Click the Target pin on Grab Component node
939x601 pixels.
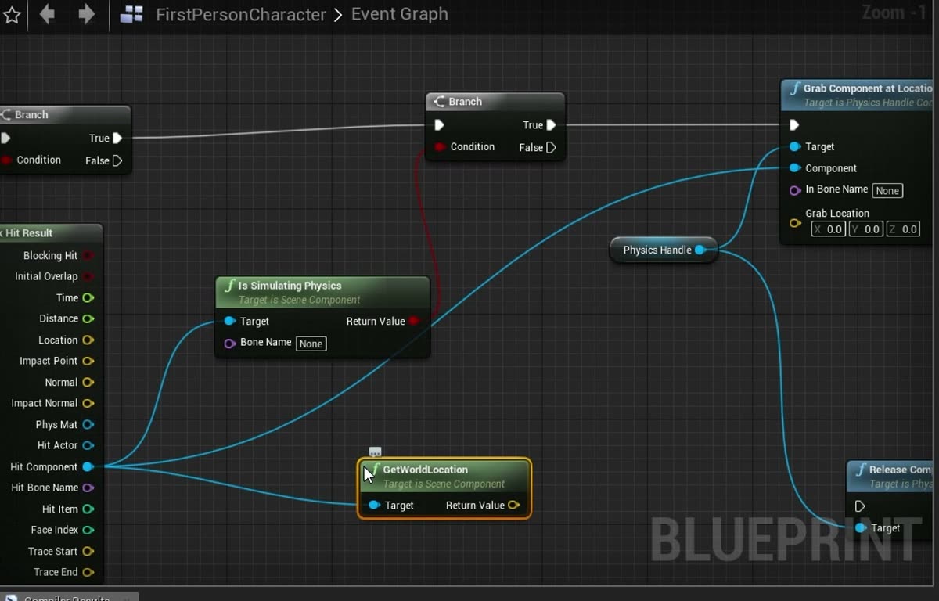795,146
